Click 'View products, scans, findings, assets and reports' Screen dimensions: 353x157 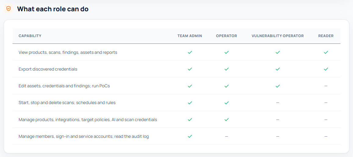click(68, 52)
